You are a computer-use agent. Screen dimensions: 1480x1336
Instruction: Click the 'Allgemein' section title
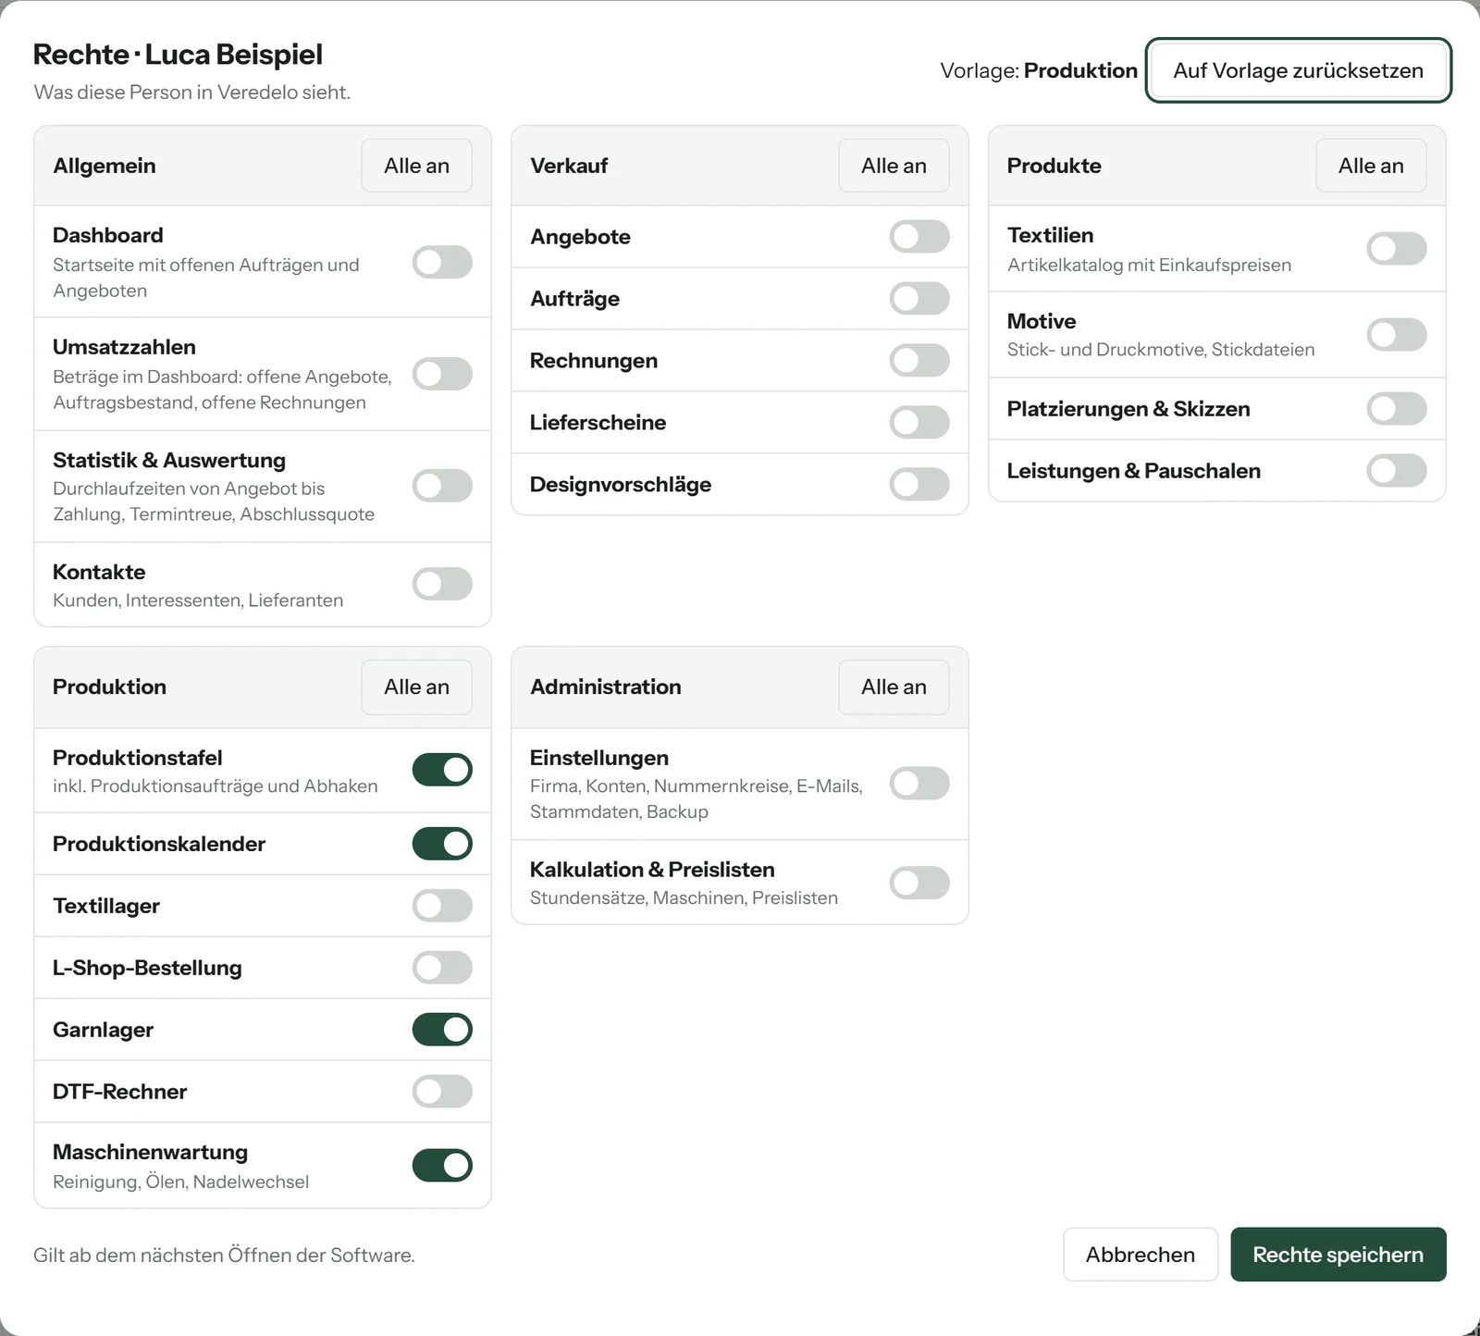click(x=105, y=166)
